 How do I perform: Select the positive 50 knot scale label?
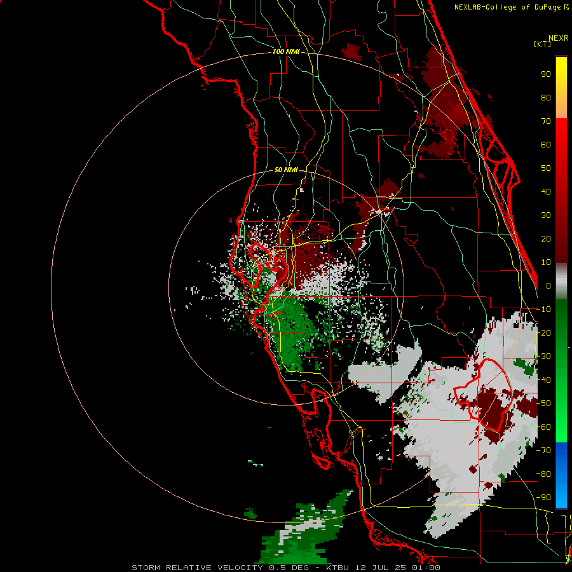(546, 168)
